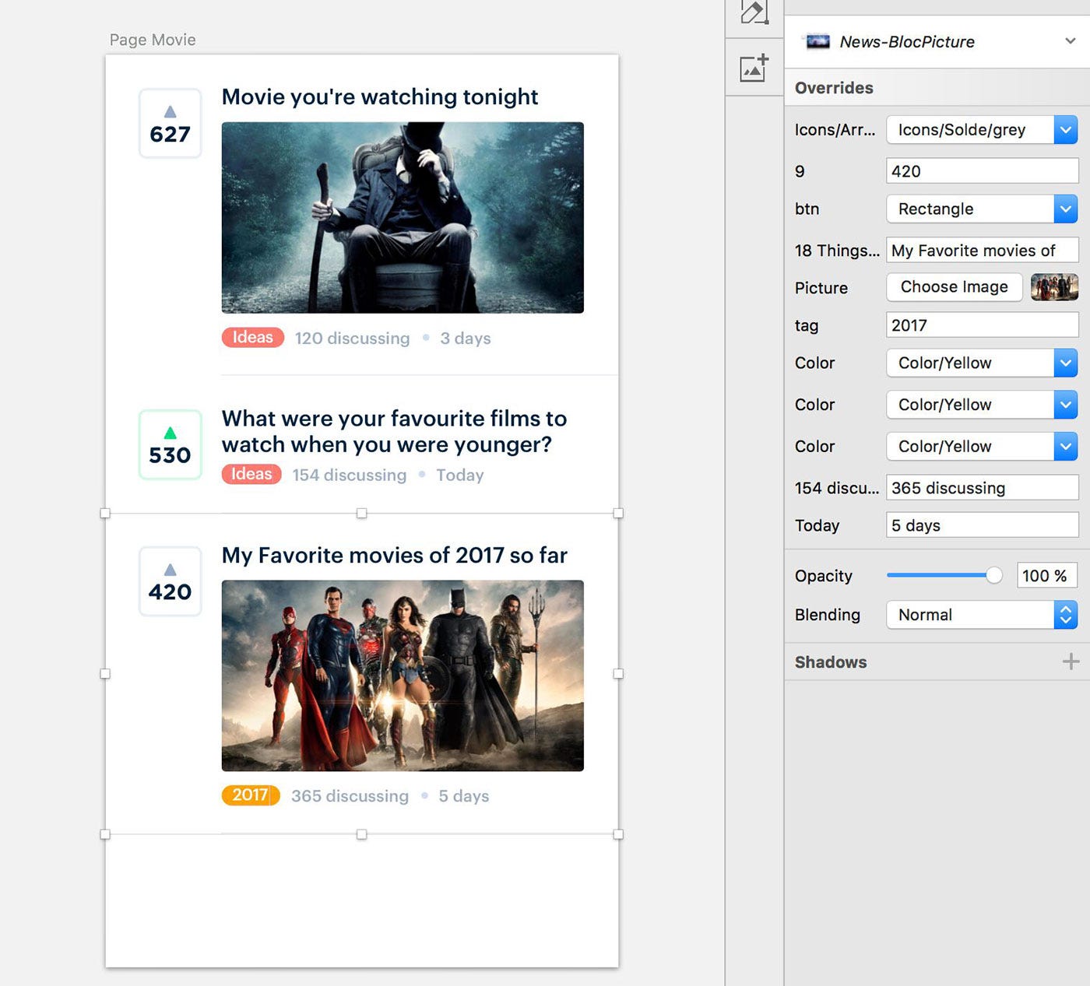Open the third Color/Yellow dropdown
The height and width of the screenshot is (986, 1090).
coord(982,446)
